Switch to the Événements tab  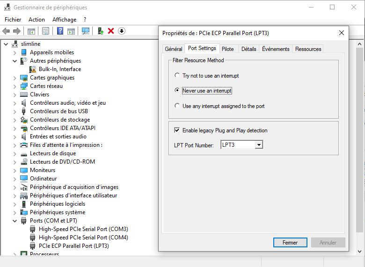click(x=276, y=49)
